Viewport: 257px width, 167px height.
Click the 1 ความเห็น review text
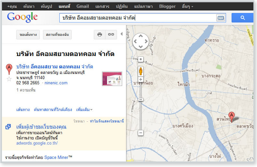[x=26, y=90]
